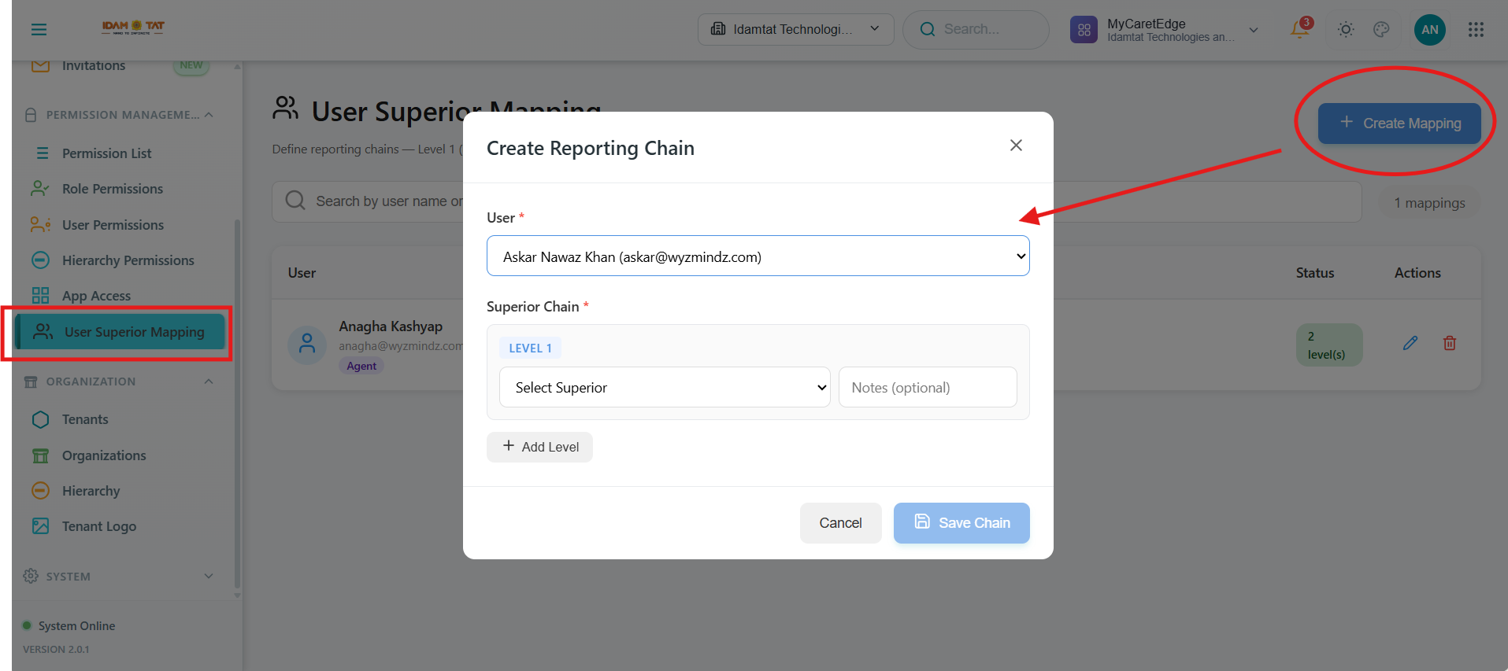This screenshot has height=671, width=1508.
Task: Click the Tenants hexagon icon
Action: (40, 419)
